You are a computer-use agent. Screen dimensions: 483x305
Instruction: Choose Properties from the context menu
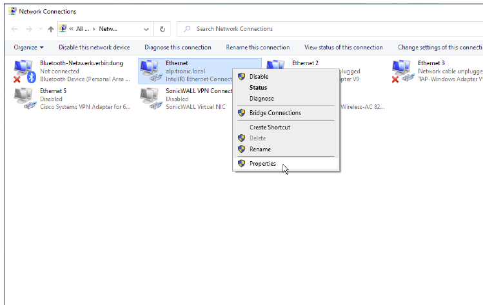[262, 164]
